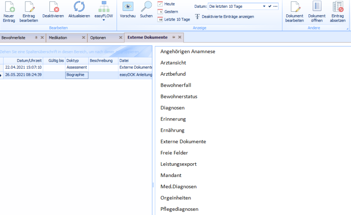Sort by the Datum/Uhrzeit column header

(29, 61)
